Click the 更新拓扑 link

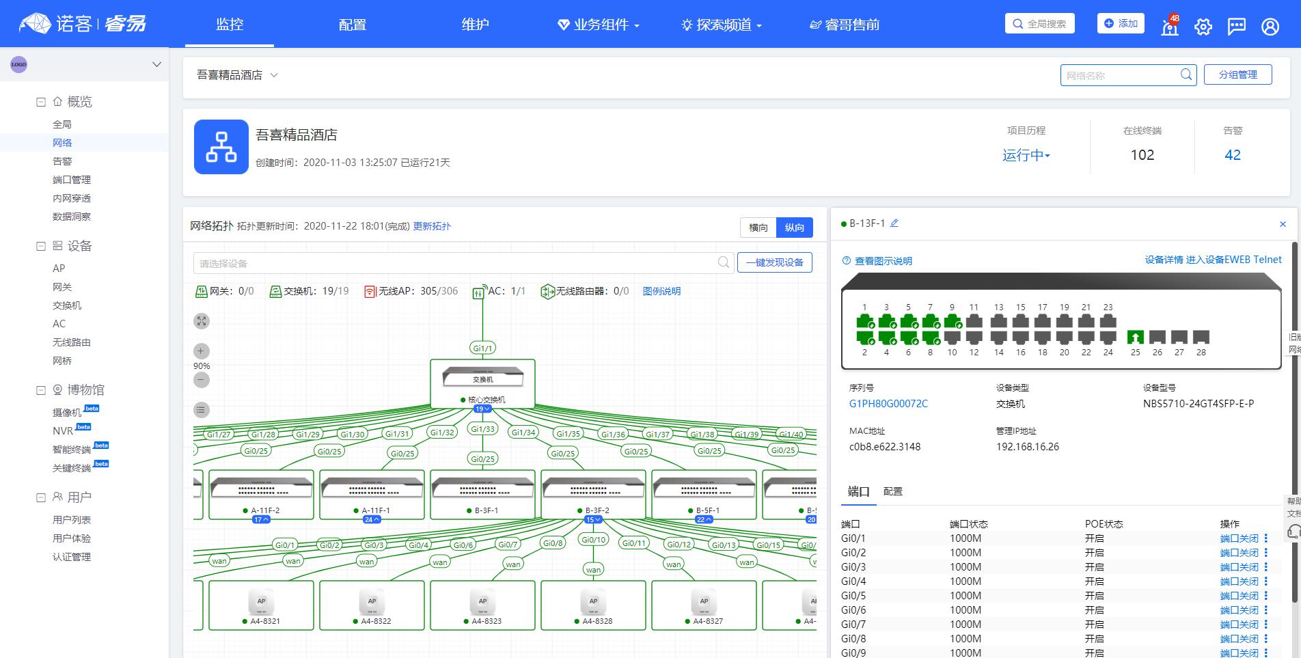tap(432, 226)
